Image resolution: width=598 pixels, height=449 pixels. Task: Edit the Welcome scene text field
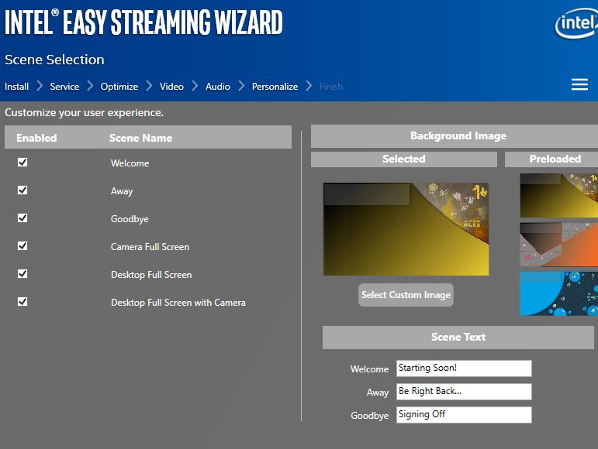coord(464,368)
